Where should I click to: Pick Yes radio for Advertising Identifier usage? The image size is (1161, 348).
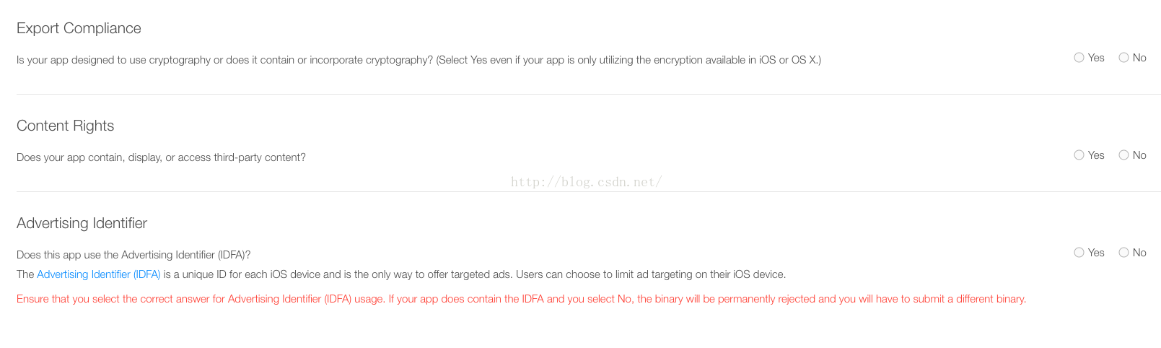point(1079,253)
